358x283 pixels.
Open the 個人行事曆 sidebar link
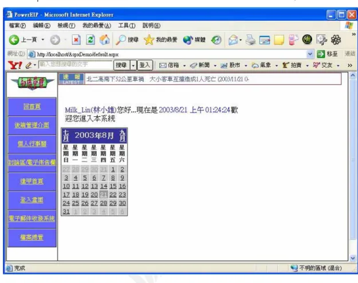(32, 144)
